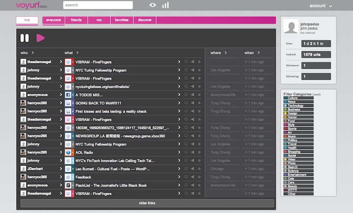The height and width of the screenshot is (213, 353).
Task: Click the '1579 urls' looked counter
Action: 316,54
